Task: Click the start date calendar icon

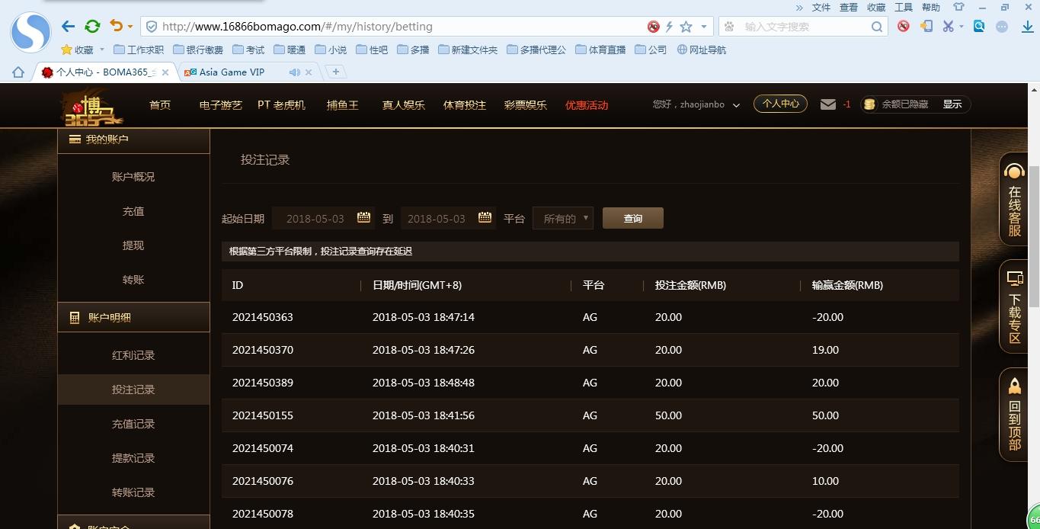Action: coord(363,217)
